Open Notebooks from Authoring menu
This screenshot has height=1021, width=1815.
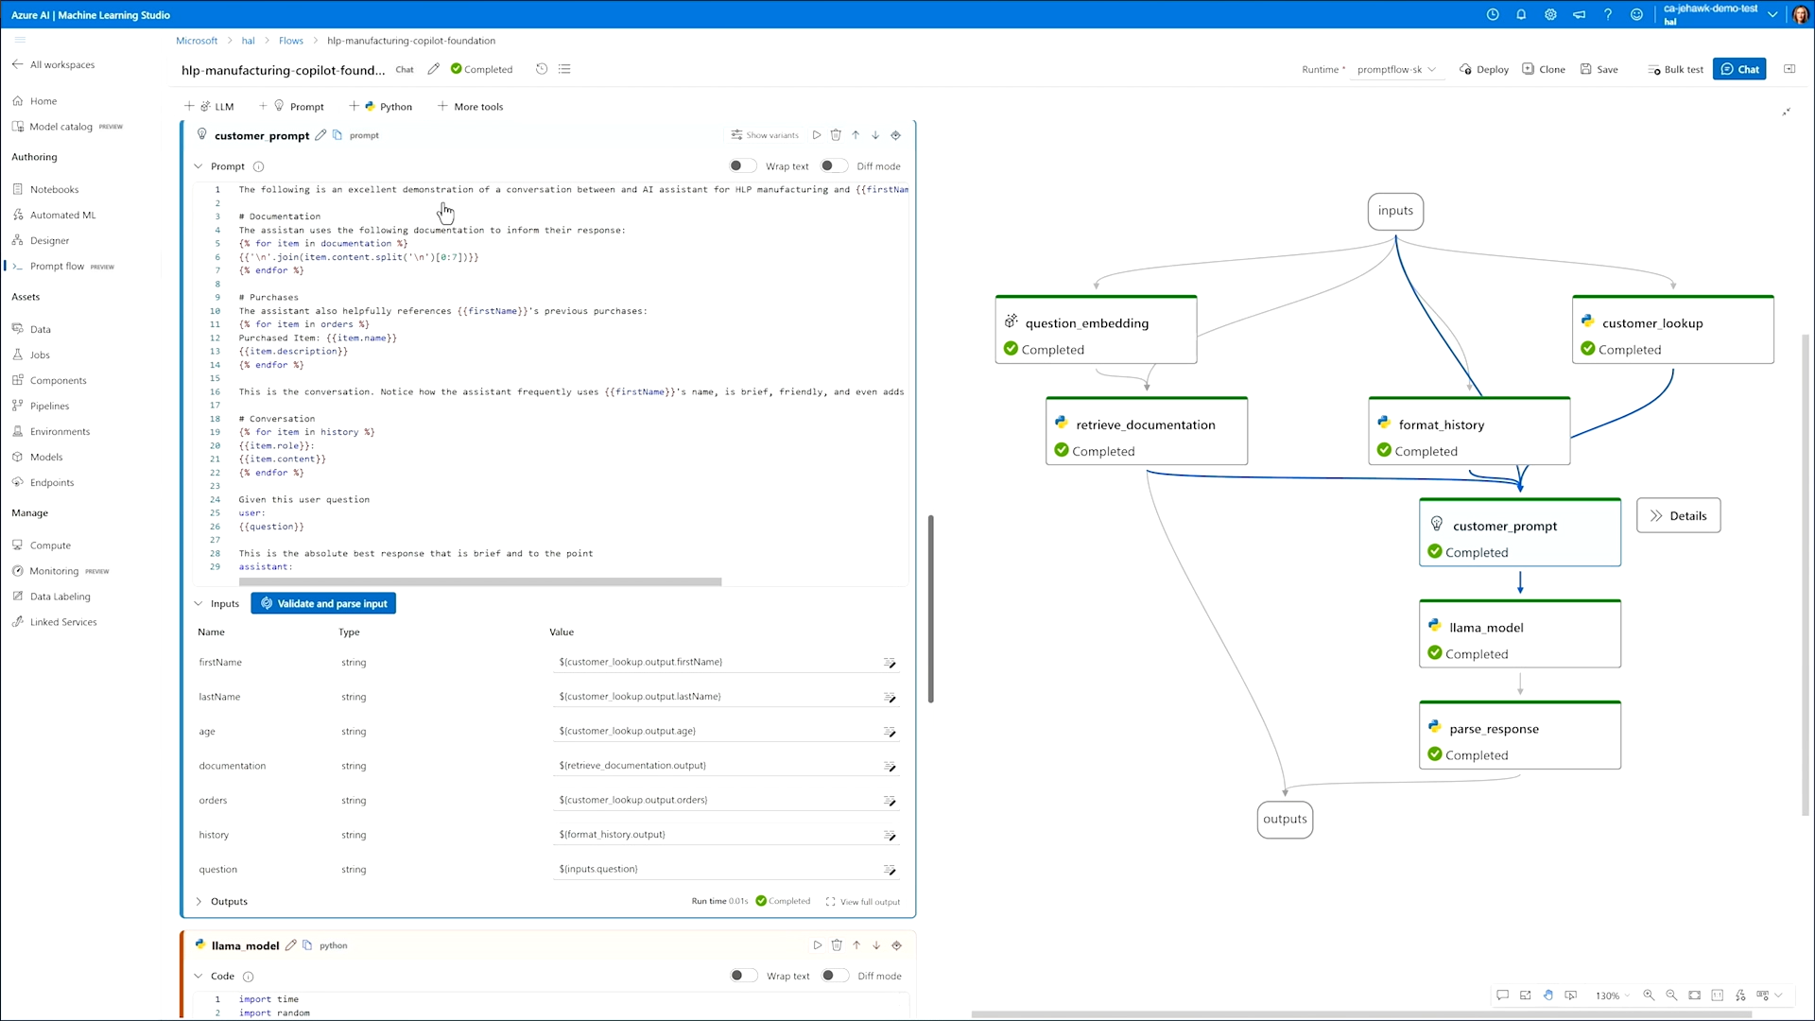click(54, 190)
